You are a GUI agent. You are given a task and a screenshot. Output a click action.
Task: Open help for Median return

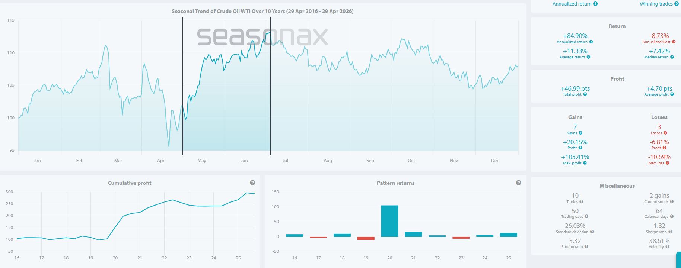672,57
